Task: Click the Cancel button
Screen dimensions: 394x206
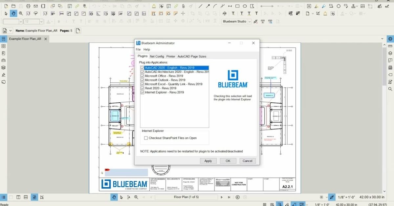Action: (247, 161)
